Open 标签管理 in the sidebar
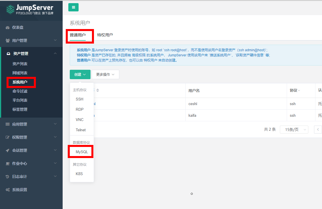 [20, 109]
